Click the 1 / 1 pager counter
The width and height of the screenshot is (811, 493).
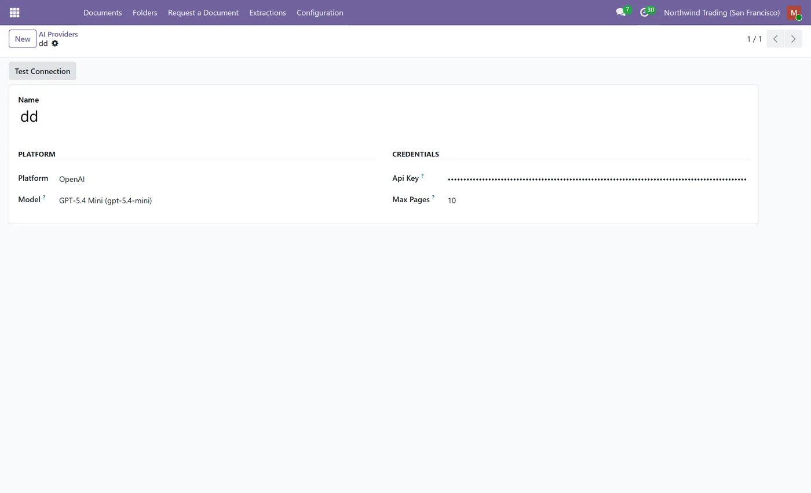pyautogui.click(x=754, y=39)
